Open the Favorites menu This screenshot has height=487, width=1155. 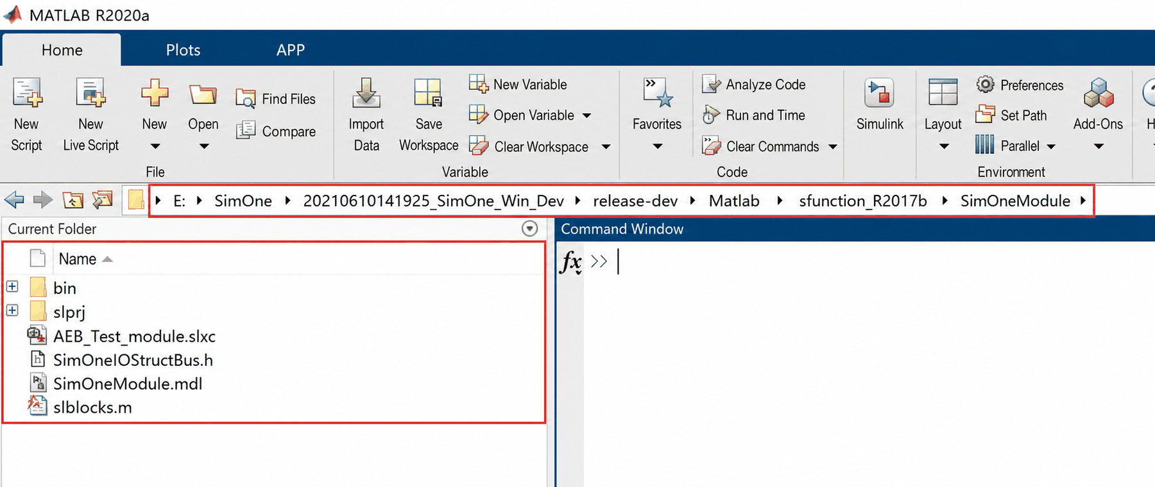657,115
